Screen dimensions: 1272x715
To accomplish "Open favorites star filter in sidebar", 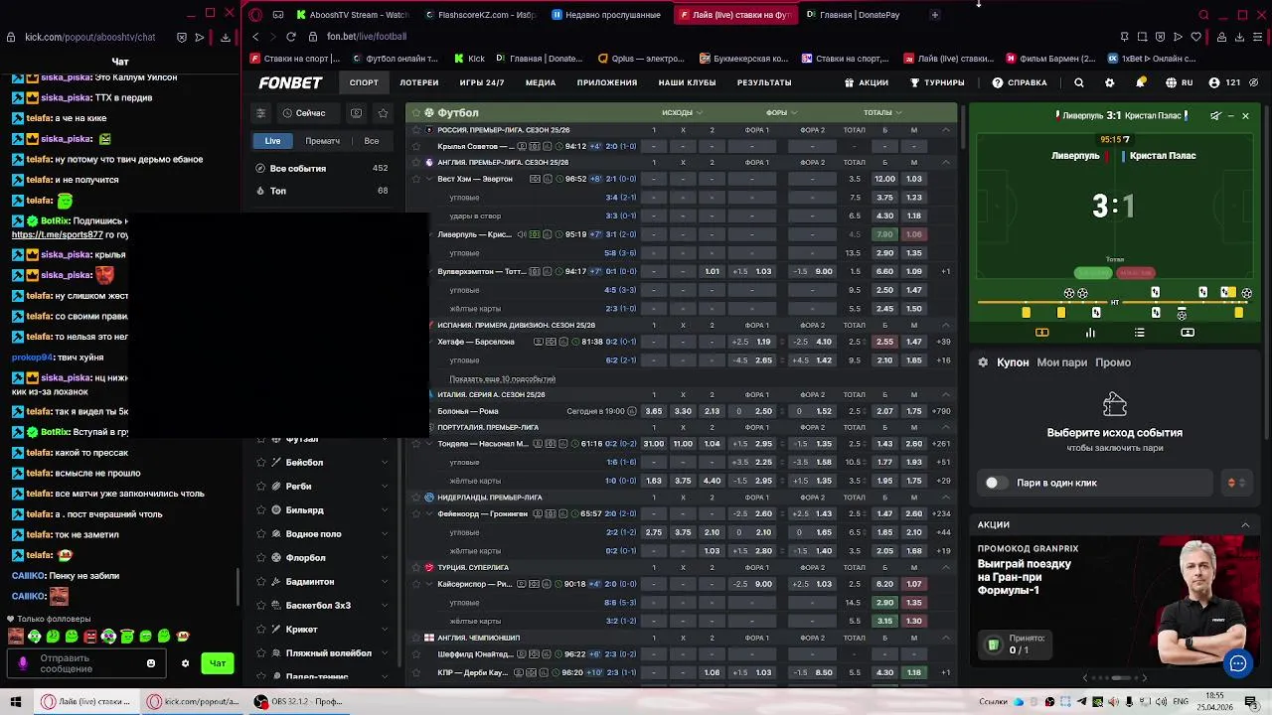I will tap(383, 113).
